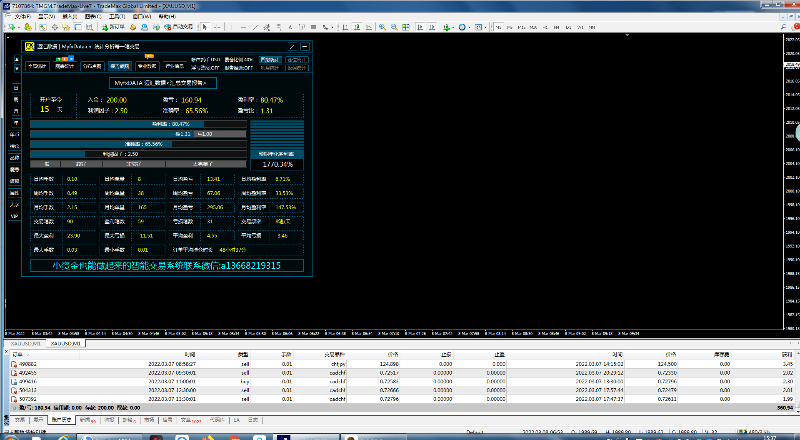Click the MyfxData panel edit pencil icon
Image resolution: width=800 pixels, height=440 pixels.
[x=292, y=47]
